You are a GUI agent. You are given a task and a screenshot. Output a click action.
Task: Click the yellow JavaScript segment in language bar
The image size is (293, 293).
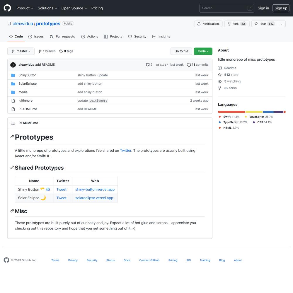(254, 112)
